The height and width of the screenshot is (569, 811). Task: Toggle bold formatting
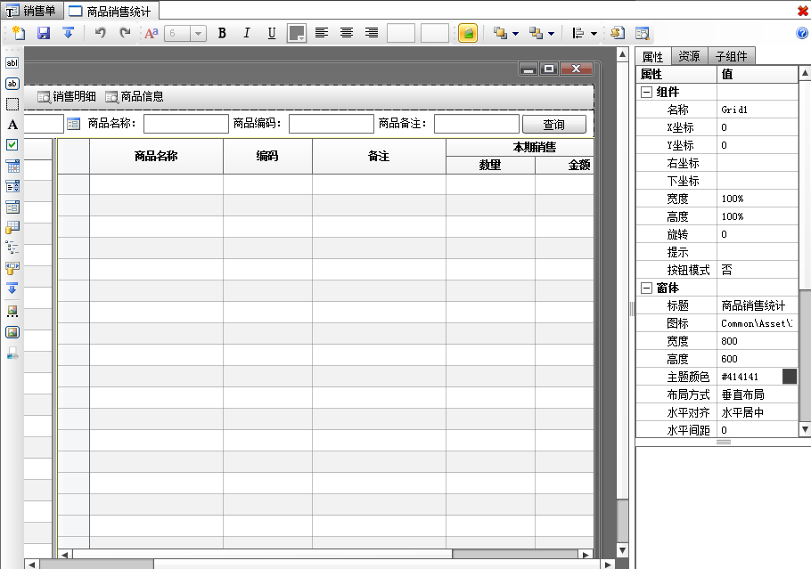[x=222, y=33]
